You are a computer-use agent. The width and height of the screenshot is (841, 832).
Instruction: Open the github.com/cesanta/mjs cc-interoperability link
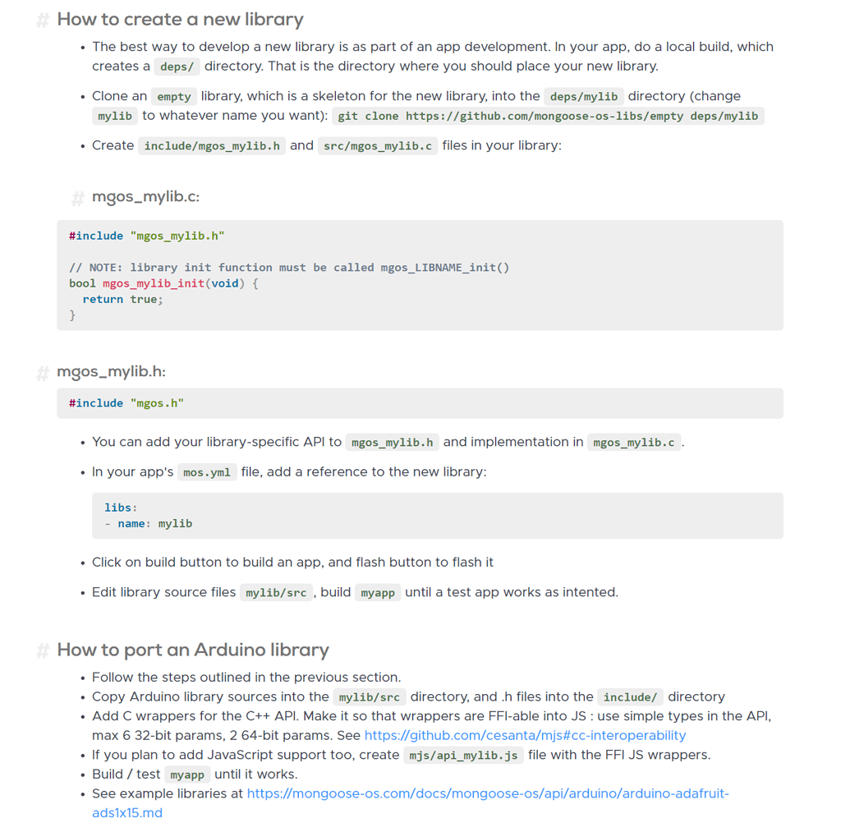(525, 735)
